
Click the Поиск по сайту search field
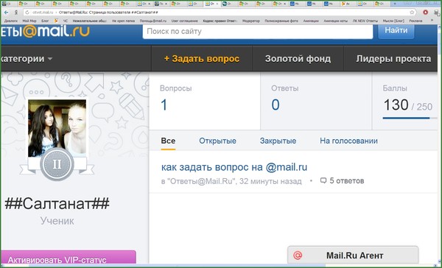click(258, 31)
